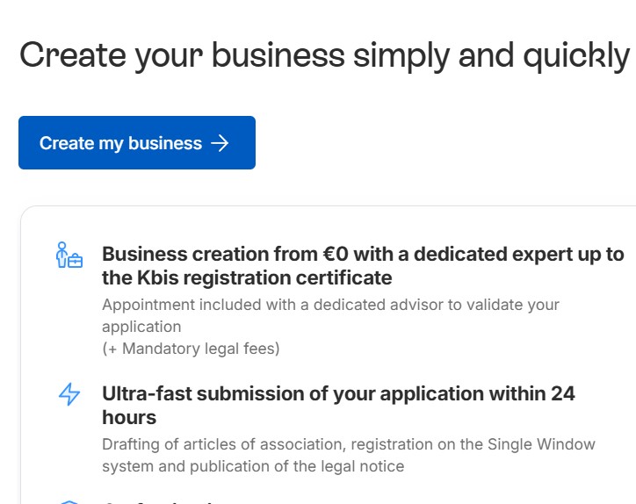The image size is (636, 504).
Task: Click the partially visible blue icon at the bottom
Action: pyautogui.click(x=69, y=501)
